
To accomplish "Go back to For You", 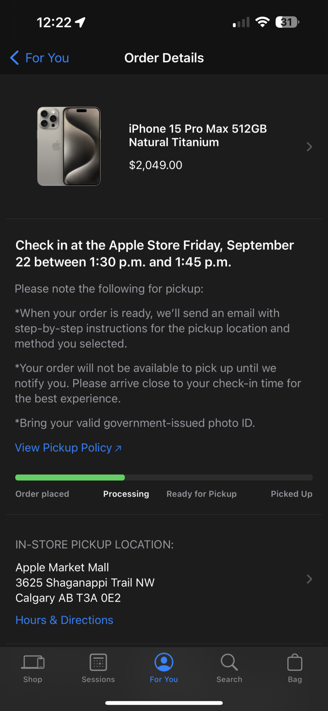I will pos(47,58).
